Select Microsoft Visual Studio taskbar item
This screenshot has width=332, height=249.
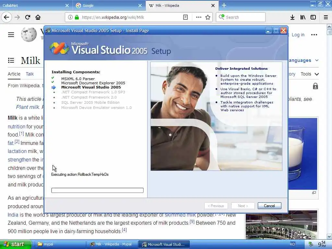[x=164, y=244]
